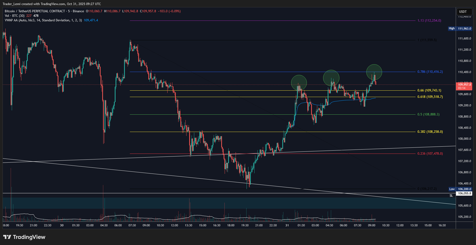Image resolution: width=476 pixels, height=245 pixels.
Task: Click the Low label near the price axis
Action: 451,189
